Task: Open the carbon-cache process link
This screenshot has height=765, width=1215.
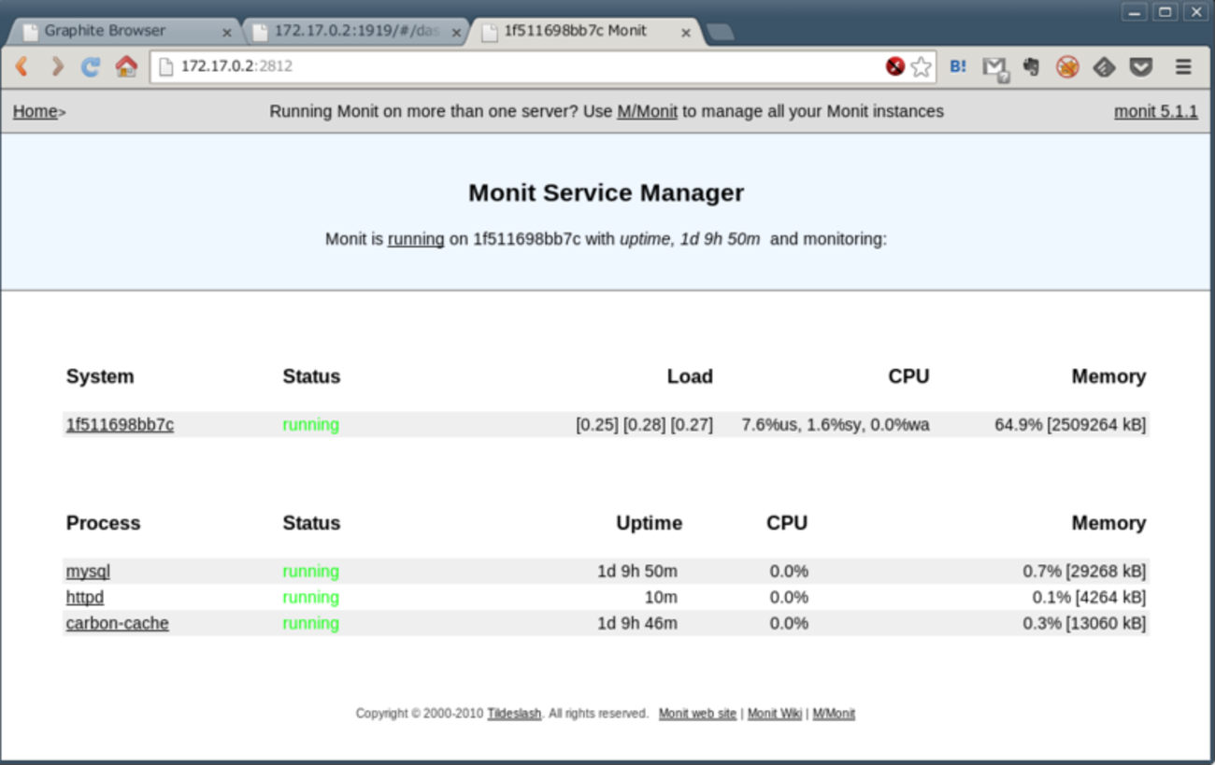Action: point(117,623)
